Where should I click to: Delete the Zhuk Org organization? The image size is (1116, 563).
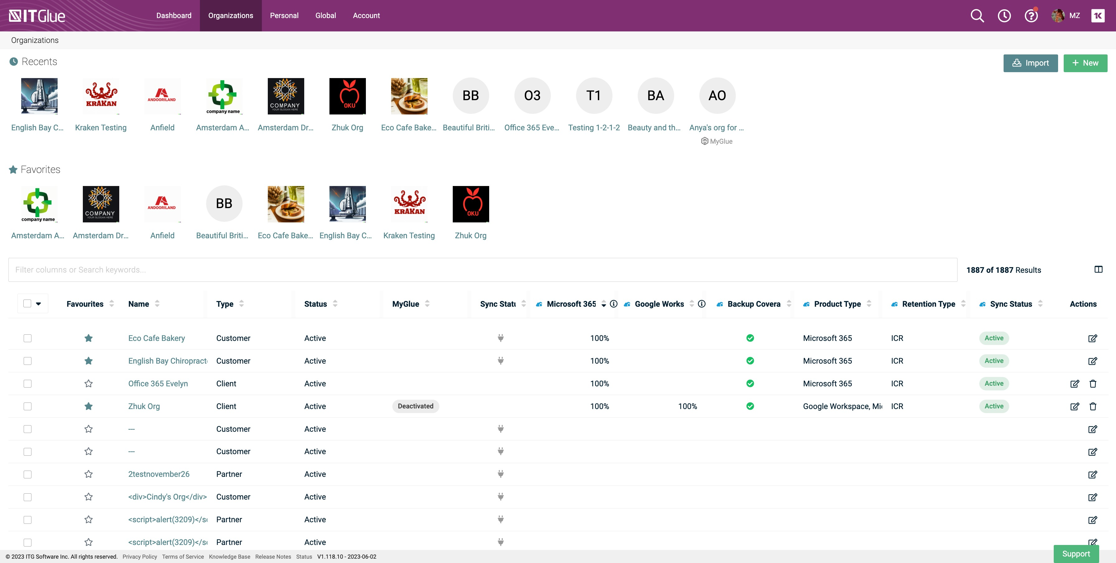click(x=1093, y=406)
